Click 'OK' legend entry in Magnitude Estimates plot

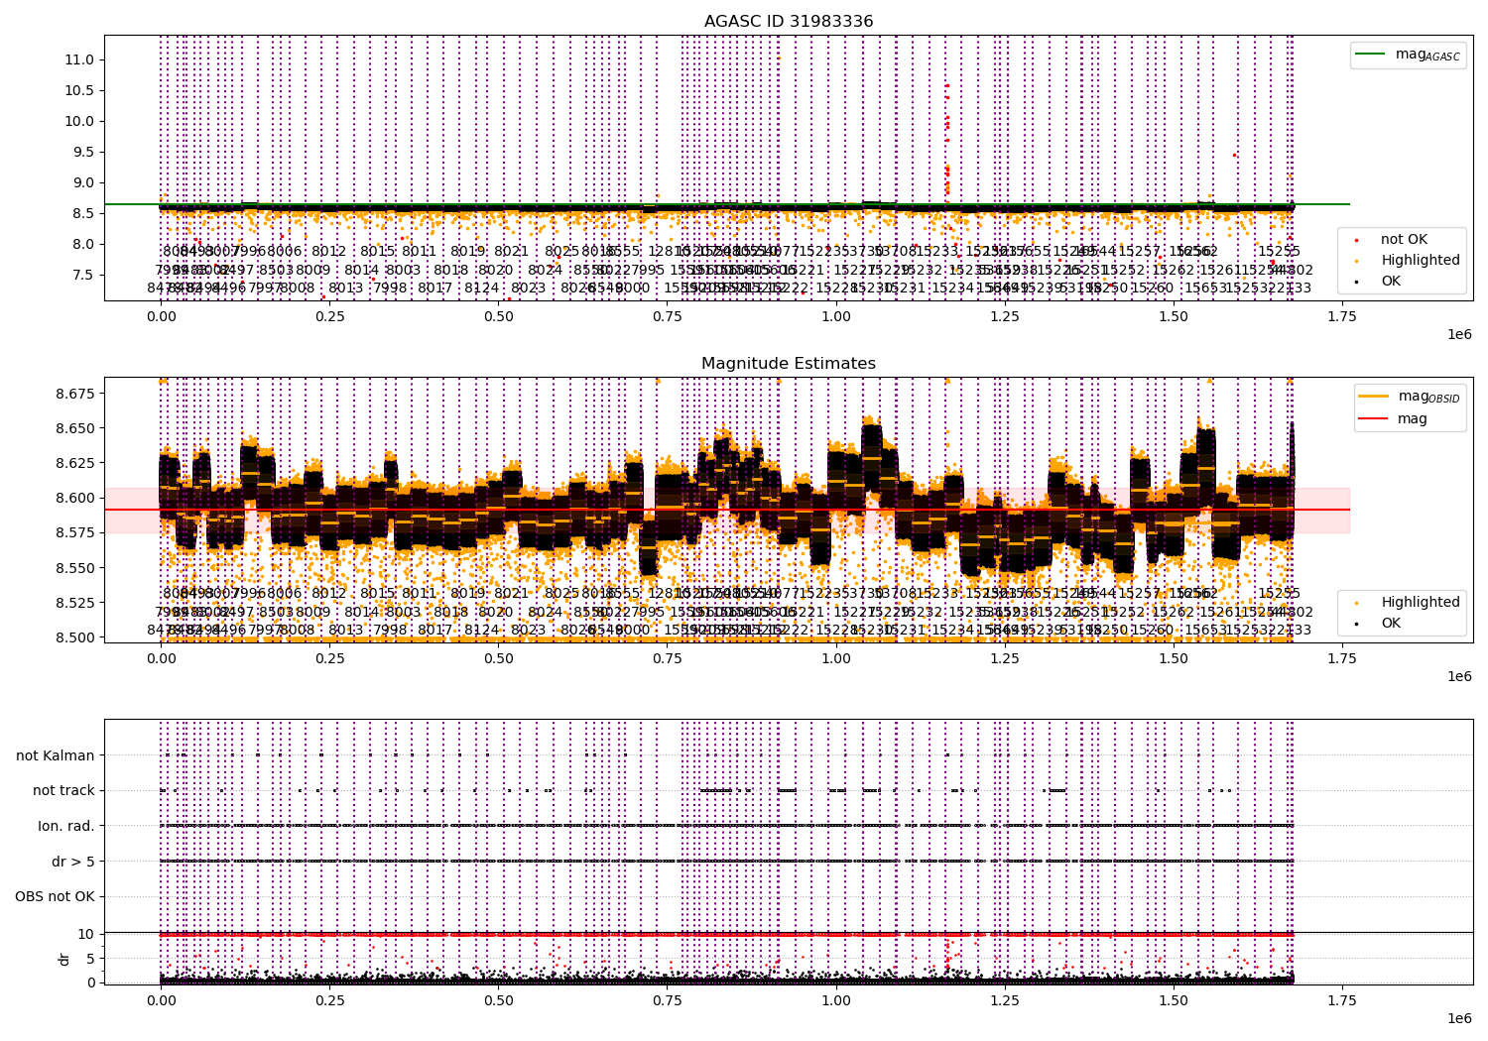pyautogui.click(x=1391, y=623)
